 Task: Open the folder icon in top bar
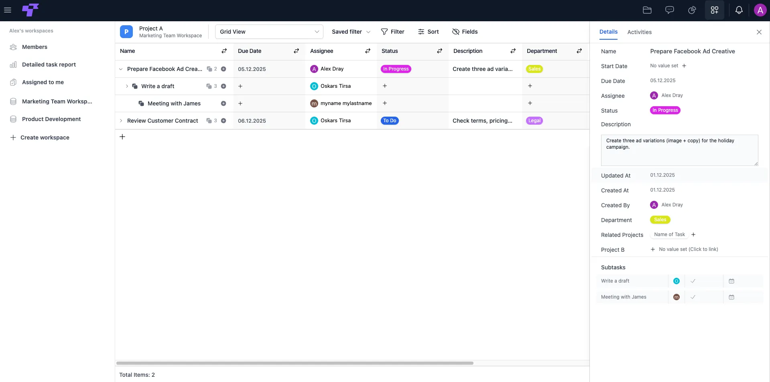click(647, 10)
